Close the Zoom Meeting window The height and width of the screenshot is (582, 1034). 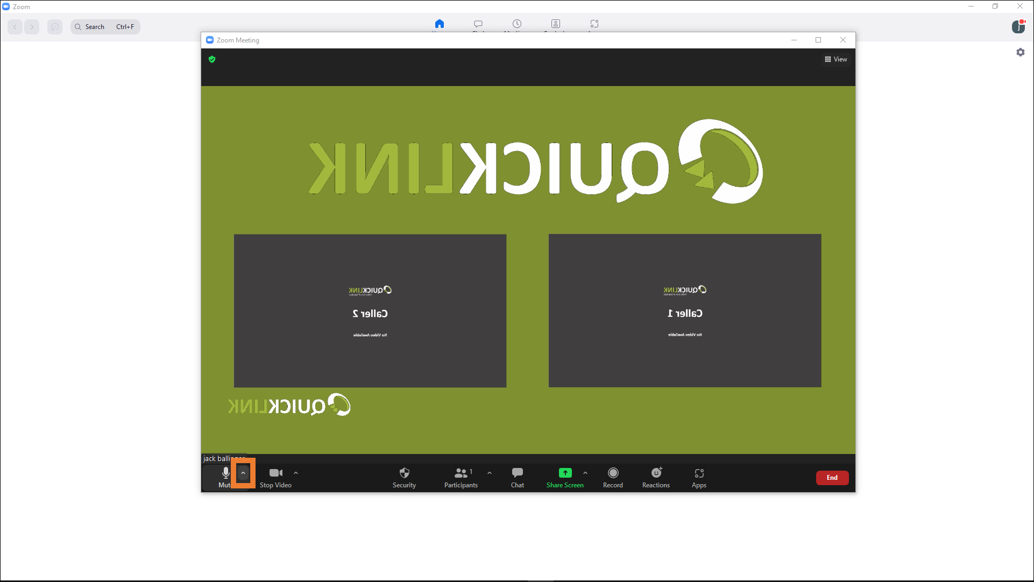(843, 40)
